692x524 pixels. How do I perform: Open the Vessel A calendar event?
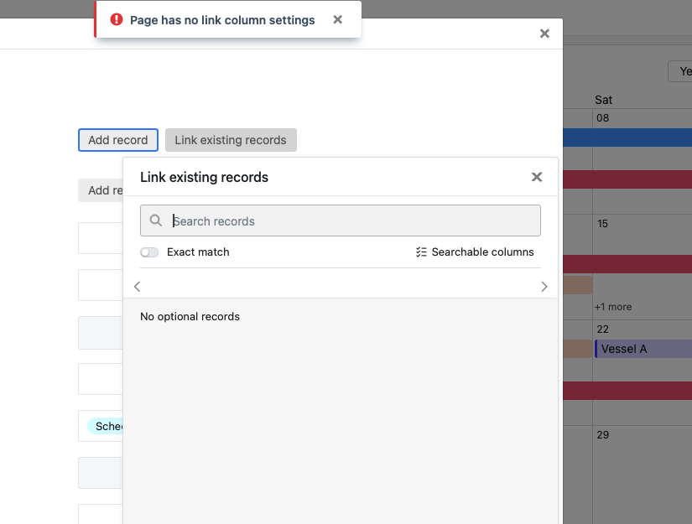(643, 349)
